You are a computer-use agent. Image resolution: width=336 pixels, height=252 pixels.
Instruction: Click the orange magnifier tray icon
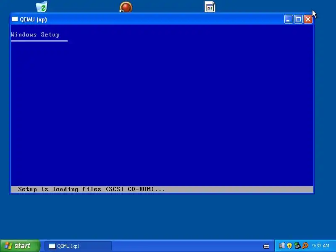click(x=305, y=246)
